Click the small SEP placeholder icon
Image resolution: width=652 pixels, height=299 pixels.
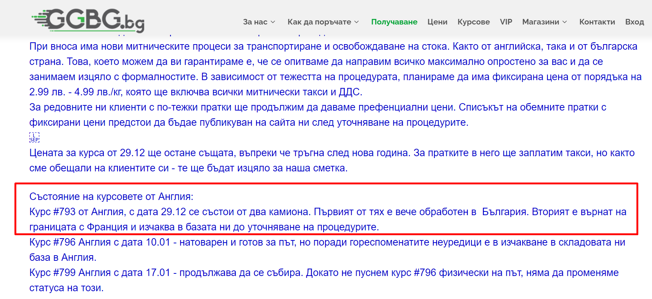(34, 138)
